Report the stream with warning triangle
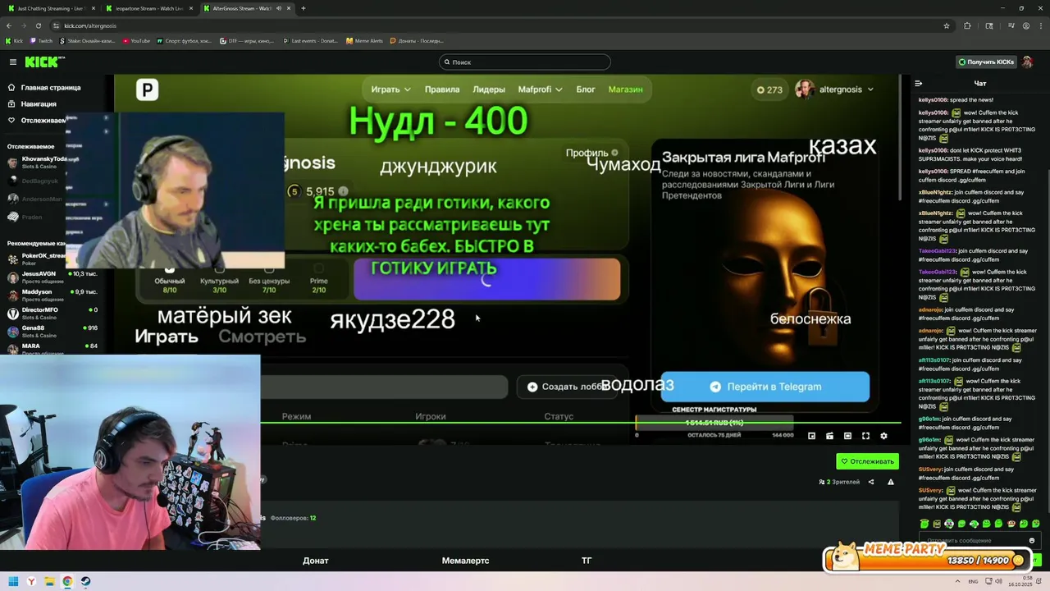 (x=891, y=482)
